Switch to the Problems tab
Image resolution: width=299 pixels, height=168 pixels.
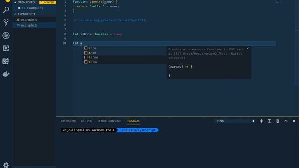pos(69,121)
